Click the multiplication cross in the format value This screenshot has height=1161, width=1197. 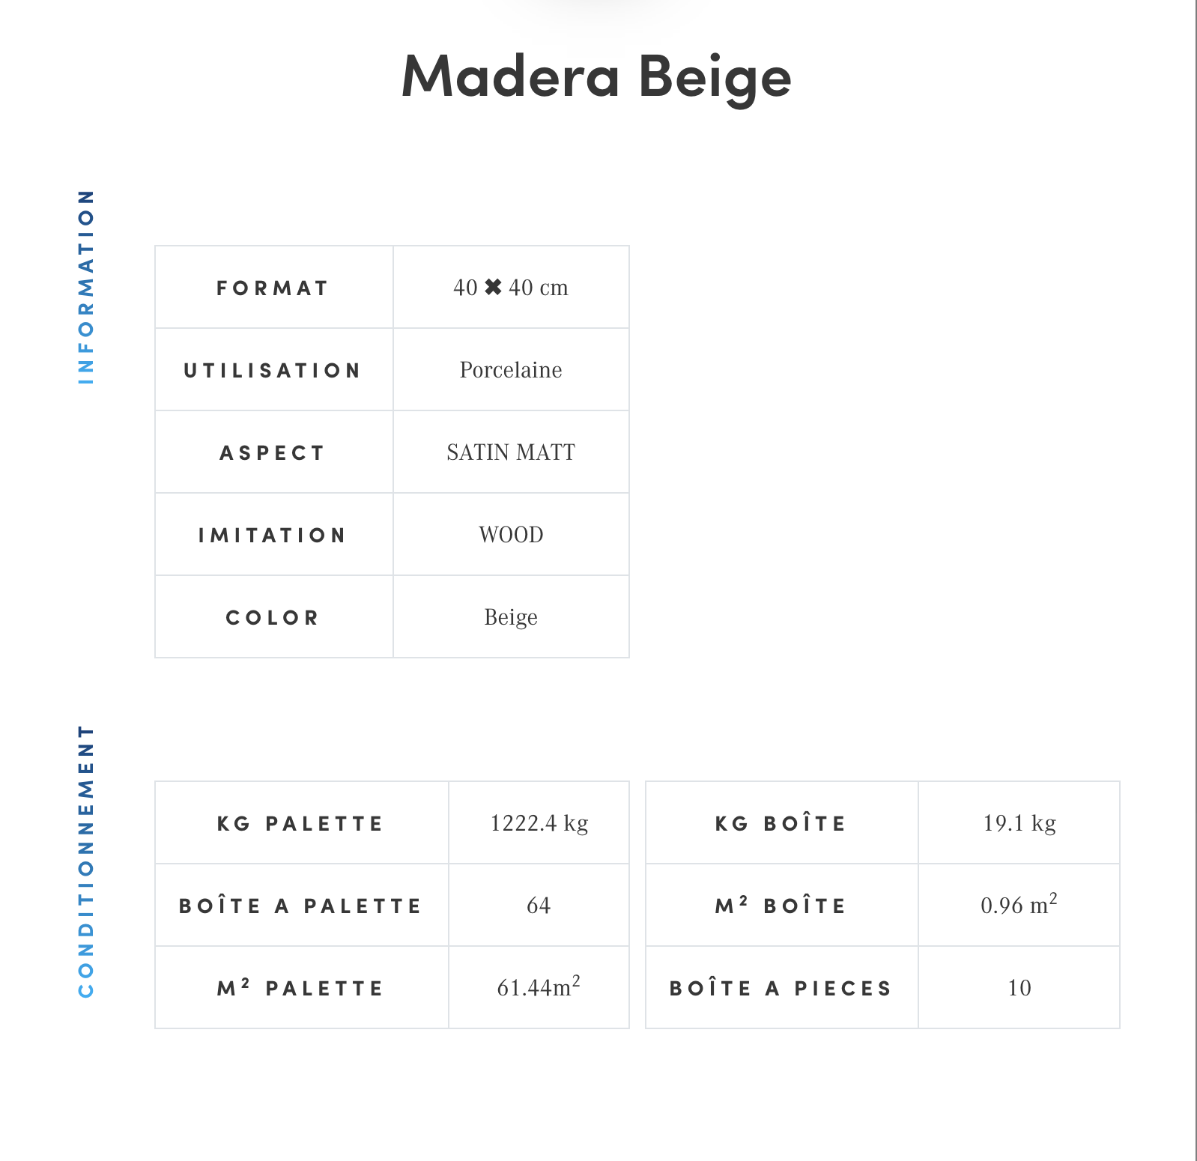493,287
